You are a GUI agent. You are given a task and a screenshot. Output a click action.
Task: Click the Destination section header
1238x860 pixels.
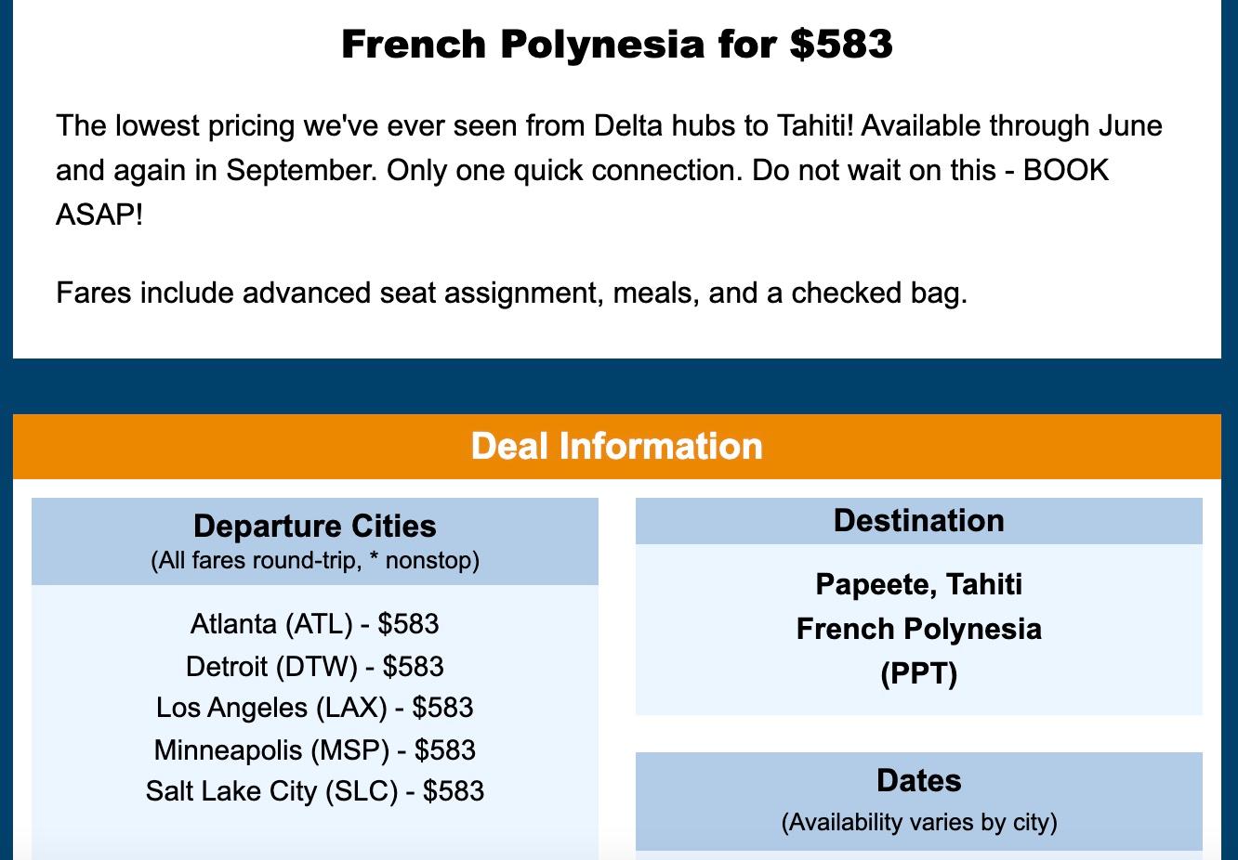919,521
